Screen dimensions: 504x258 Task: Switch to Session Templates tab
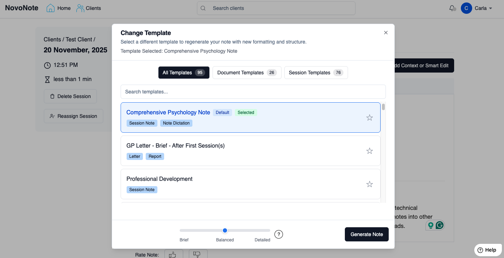click(x=316, y=73)
